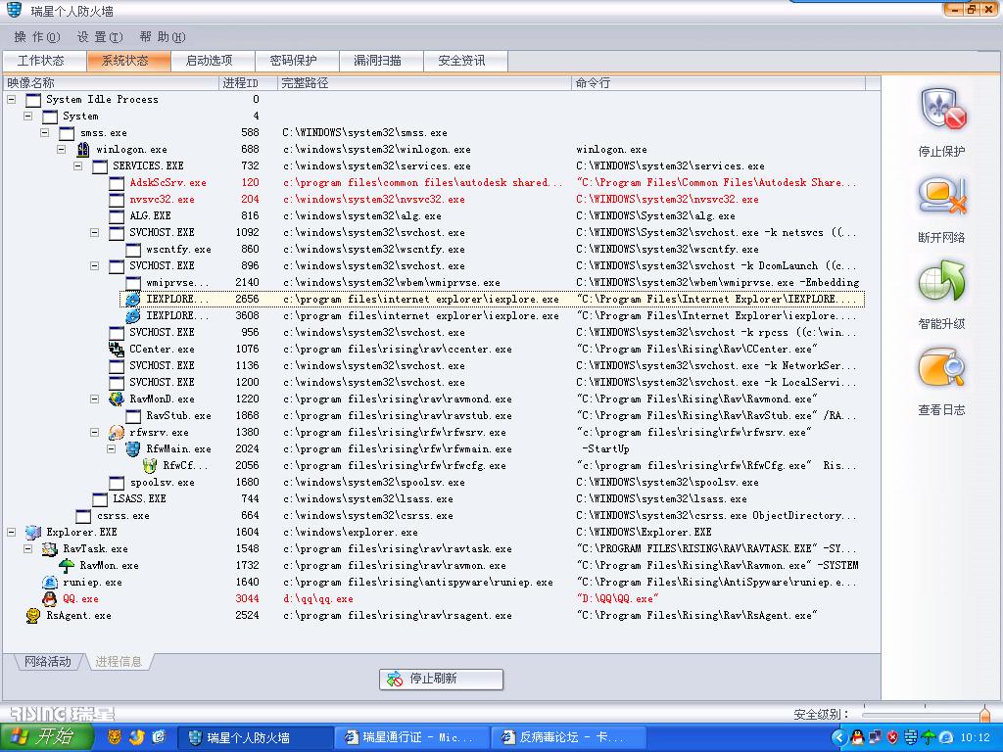Viewport: 1003px width, 752px height.
Task: Collapse the SERVICES.EXE tree node
Action: (78, 165)
